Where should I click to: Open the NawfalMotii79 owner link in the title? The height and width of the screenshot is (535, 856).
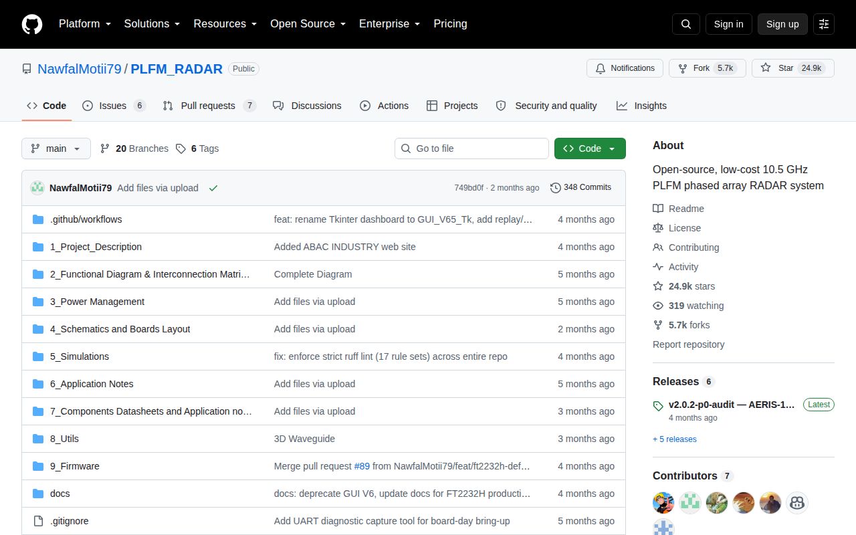point(80,69)
